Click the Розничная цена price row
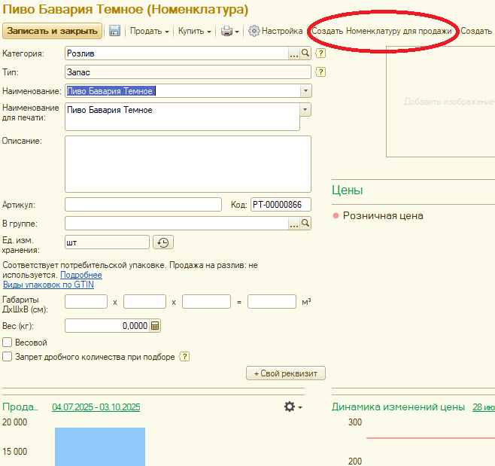Viewport: 495px width, 466px height. pos(378,216)
